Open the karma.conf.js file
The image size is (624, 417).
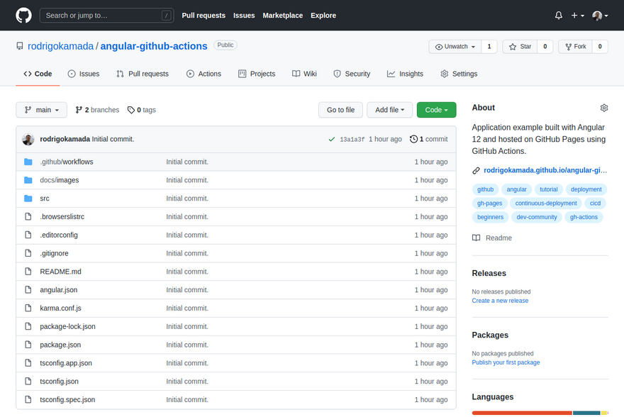pos(60,308)
